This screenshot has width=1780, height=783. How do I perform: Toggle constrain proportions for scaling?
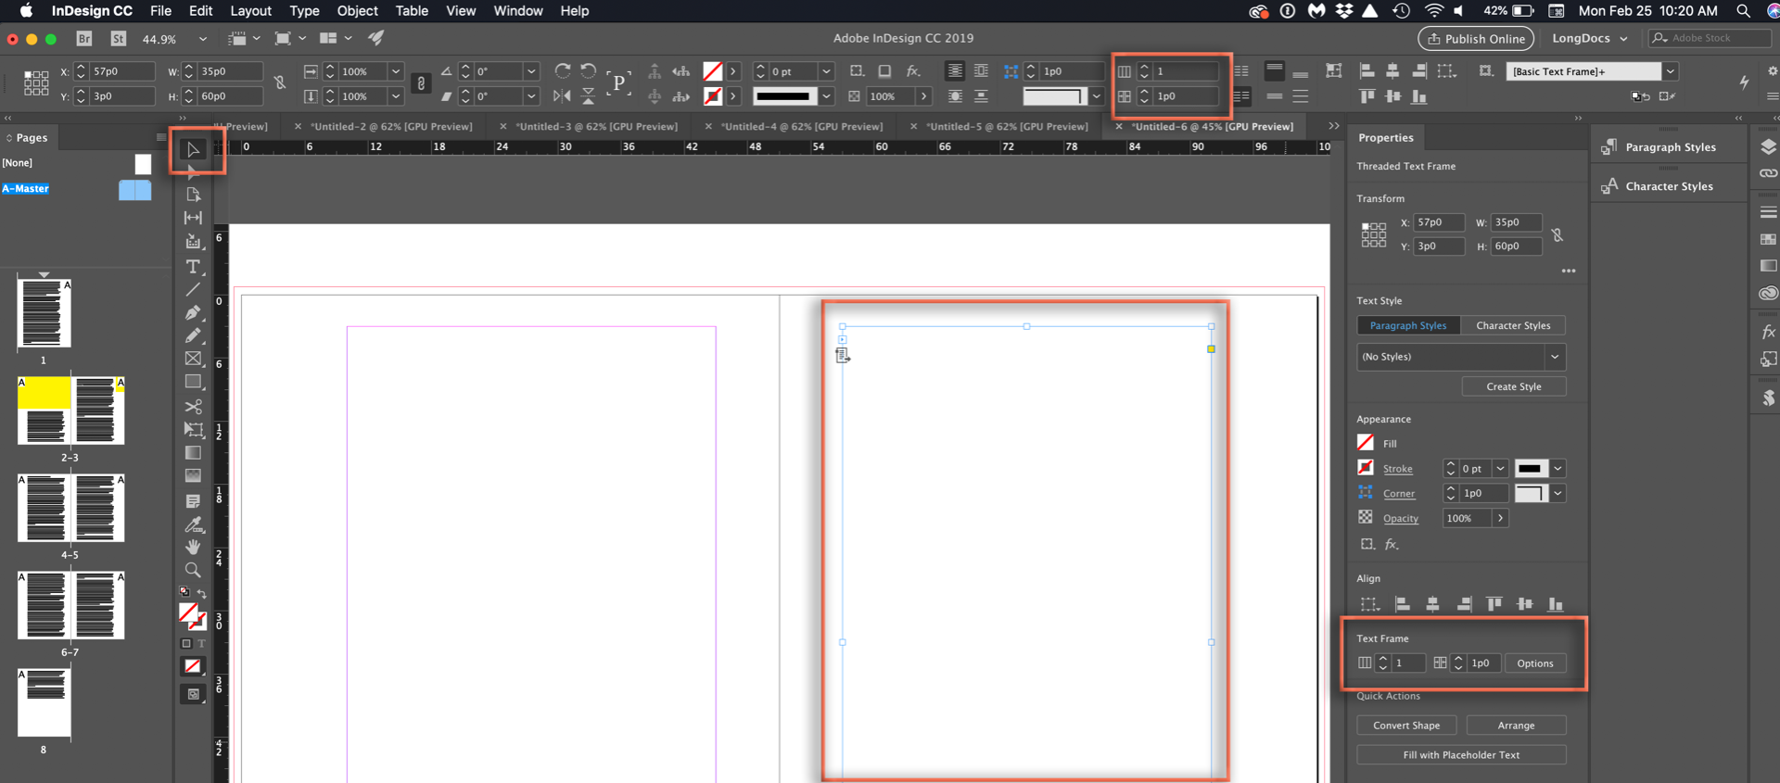coord(421,83)
